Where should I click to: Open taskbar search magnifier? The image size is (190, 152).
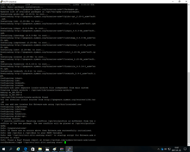click(11, 149)
